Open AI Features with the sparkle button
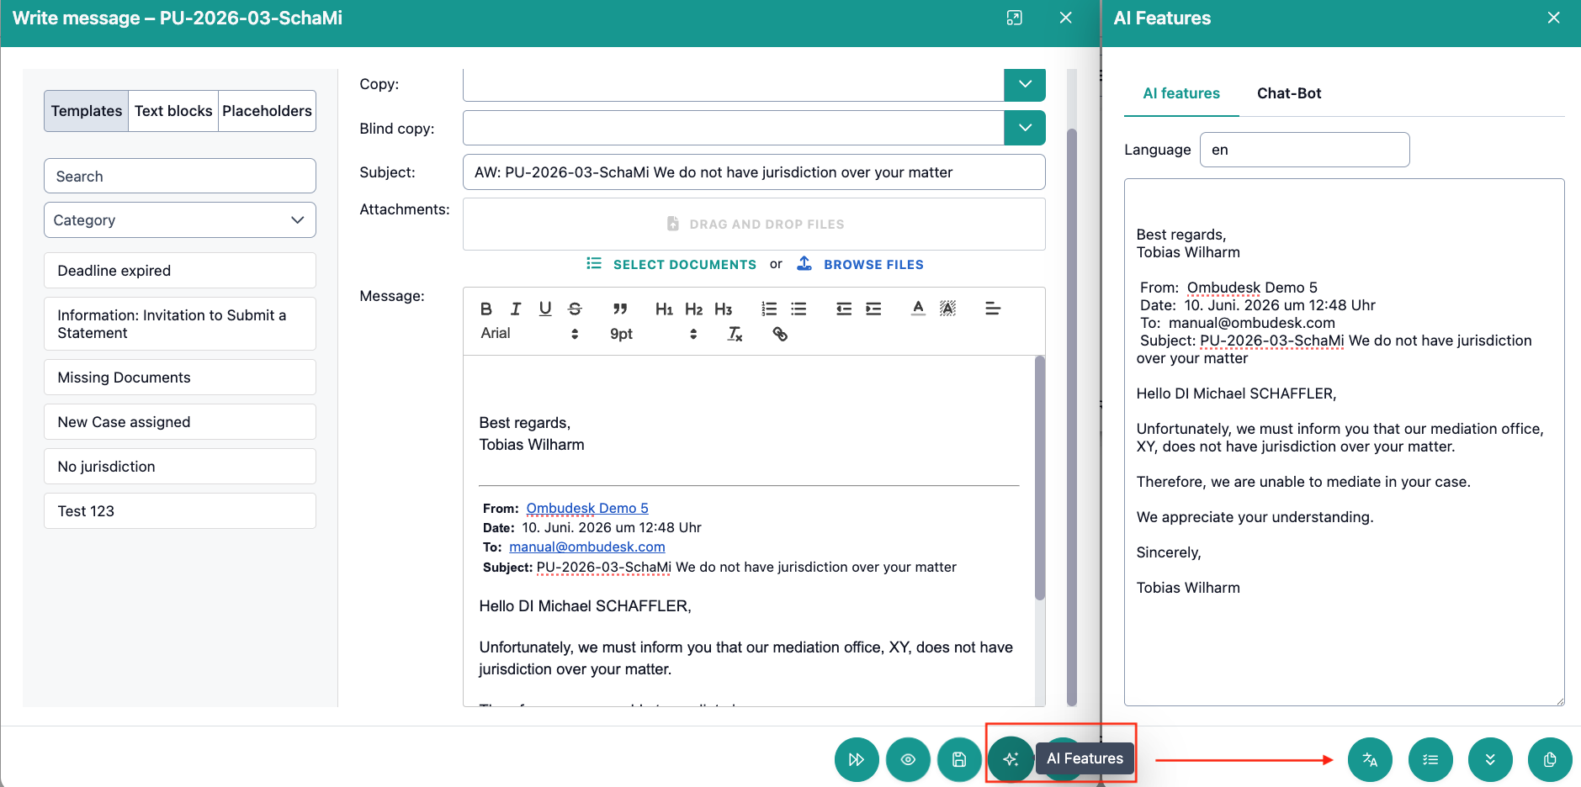 pos(1011,759)
